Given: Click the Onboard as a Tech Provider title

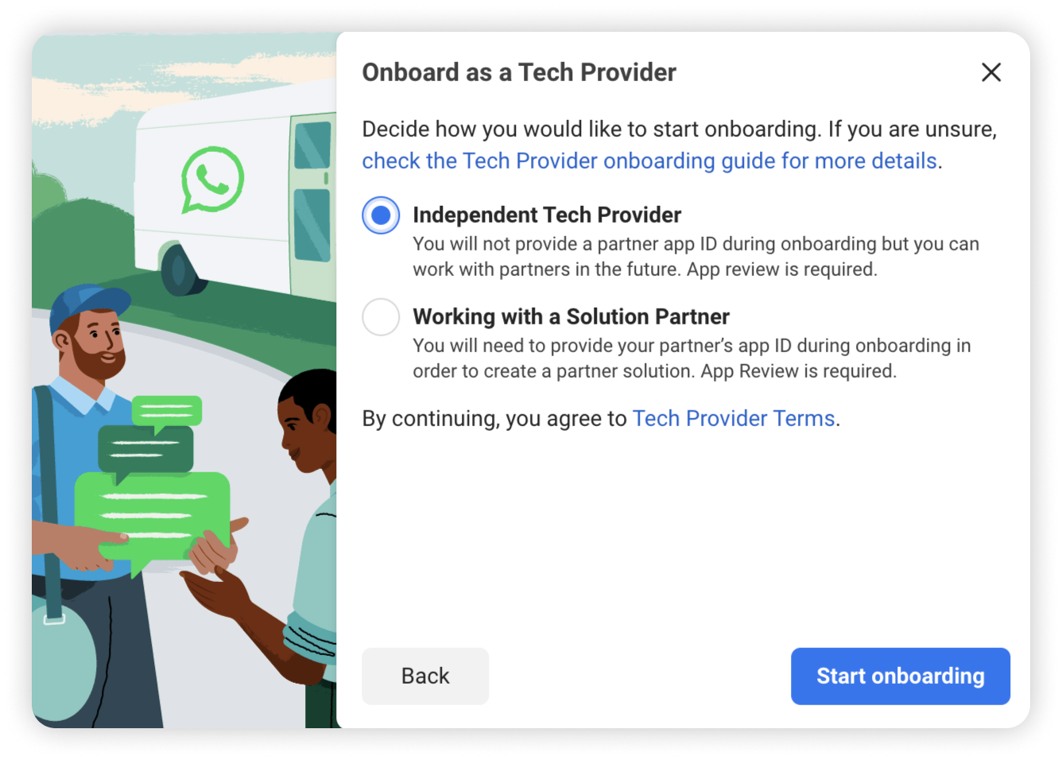Looking at the screenshot, I should click(519, 72).
